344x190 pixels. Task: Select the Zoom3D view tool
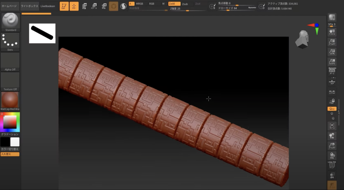point(332,146)
